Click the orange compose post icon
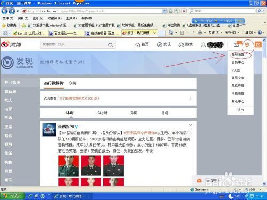 tap(258, 44)
